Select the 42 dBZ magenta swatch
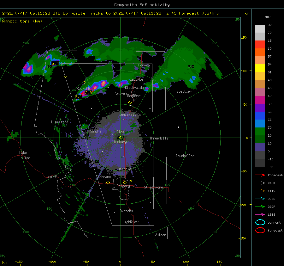Image resolution: width=284 pixels, height=266 pixels. (260, 100)
